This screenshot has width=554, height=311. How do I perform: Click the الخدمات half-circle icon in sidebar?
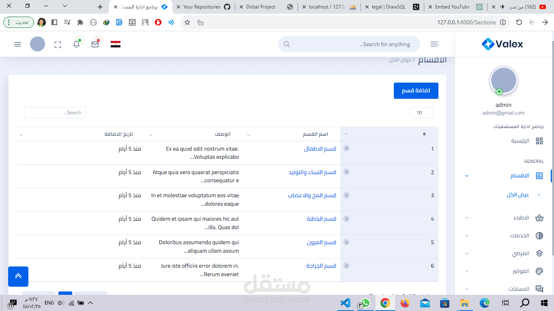tap(539, 236)
